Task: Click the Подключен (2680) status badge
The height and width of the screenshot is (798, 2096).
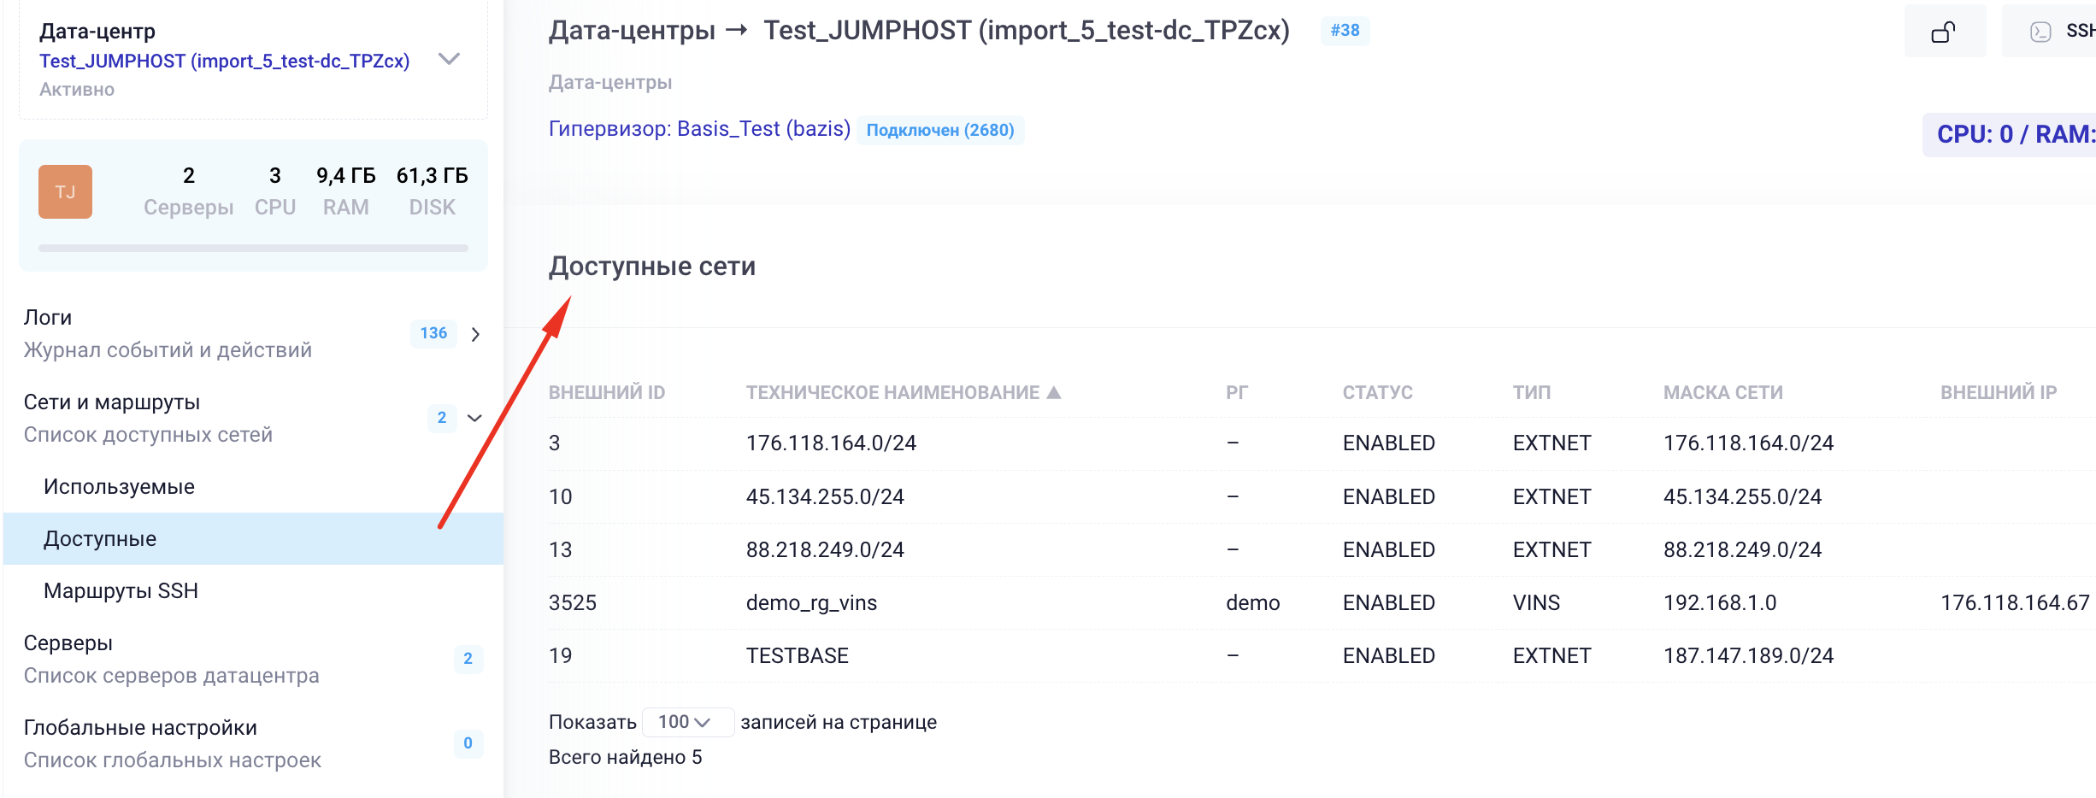Action: [939, 130]
